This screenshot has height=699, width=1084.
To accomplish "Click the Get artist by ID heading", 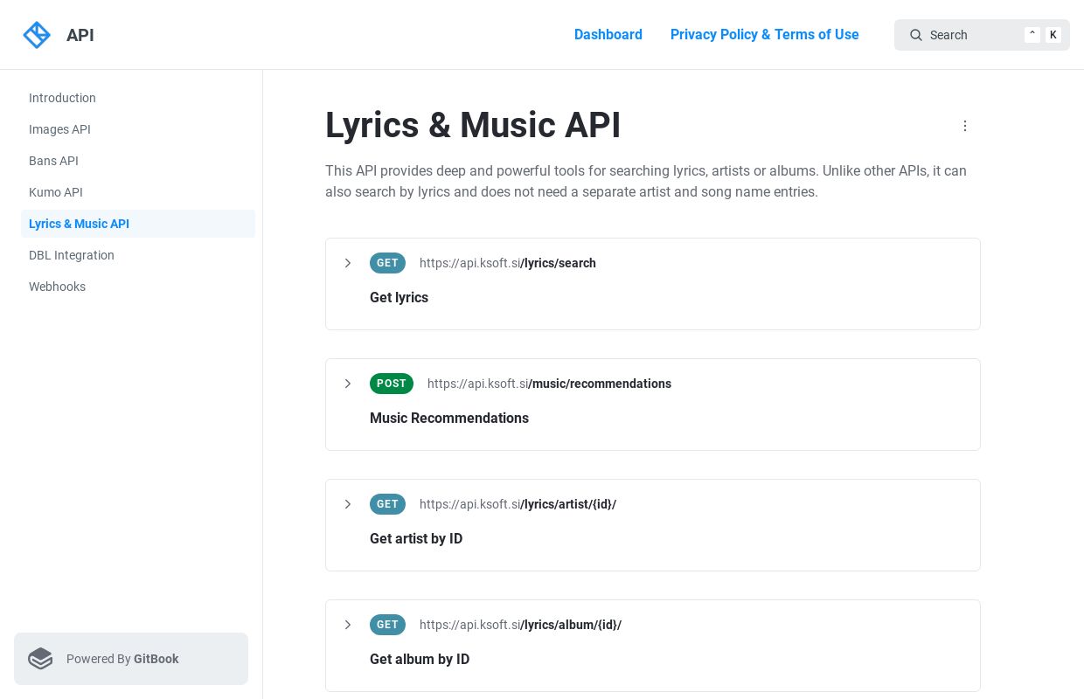I will coord(416,538).
